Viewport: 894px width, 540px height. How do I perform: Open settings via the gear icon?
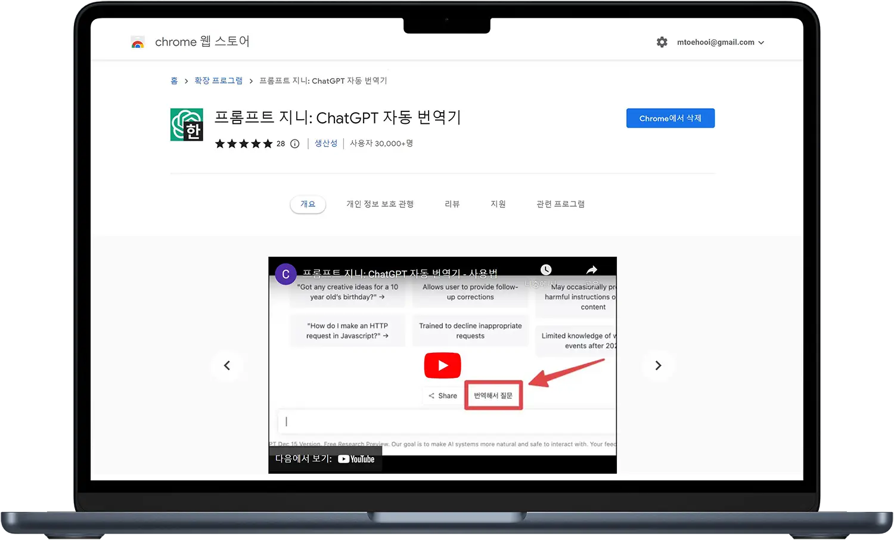(662, 42)
